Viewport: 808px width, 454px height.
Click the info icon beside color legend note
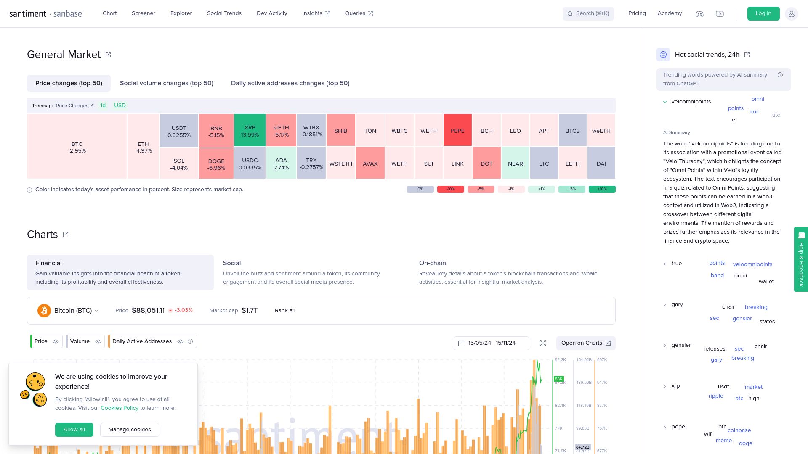point(29,190)
